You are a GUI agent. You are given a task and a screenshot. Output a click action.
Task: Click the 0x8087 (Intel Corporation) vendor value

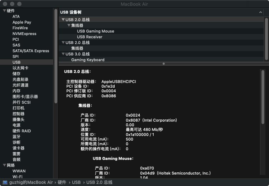(x=151, y=120)
